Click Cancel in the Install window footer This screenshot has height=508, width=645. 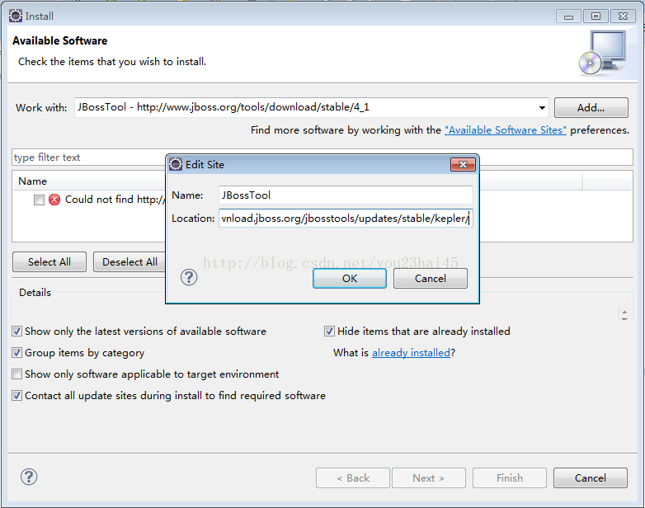[591, 478]
